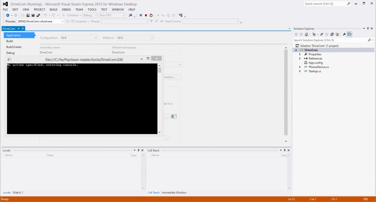Click the Step Over icon
The height and width of the screenshot is (202, 376).
tap(169, 15)
